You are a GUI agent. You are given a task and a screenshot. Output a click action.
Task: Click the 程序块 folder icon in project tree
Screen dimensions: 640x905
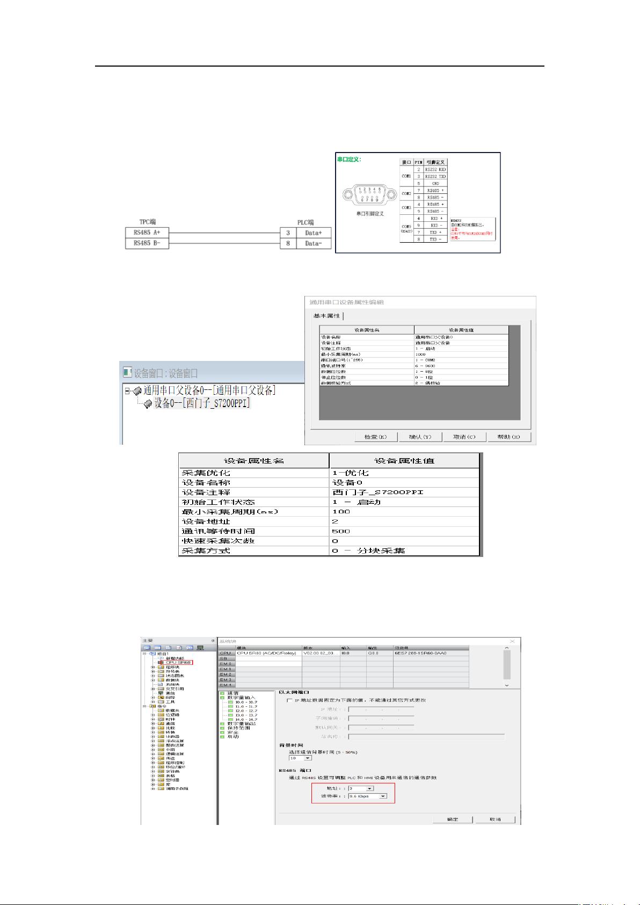161,667
